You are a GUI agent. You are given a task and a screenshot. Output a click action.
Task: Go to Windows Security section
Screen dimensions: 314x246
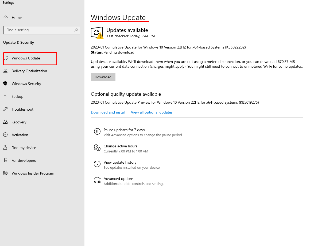tap(26, 84)
